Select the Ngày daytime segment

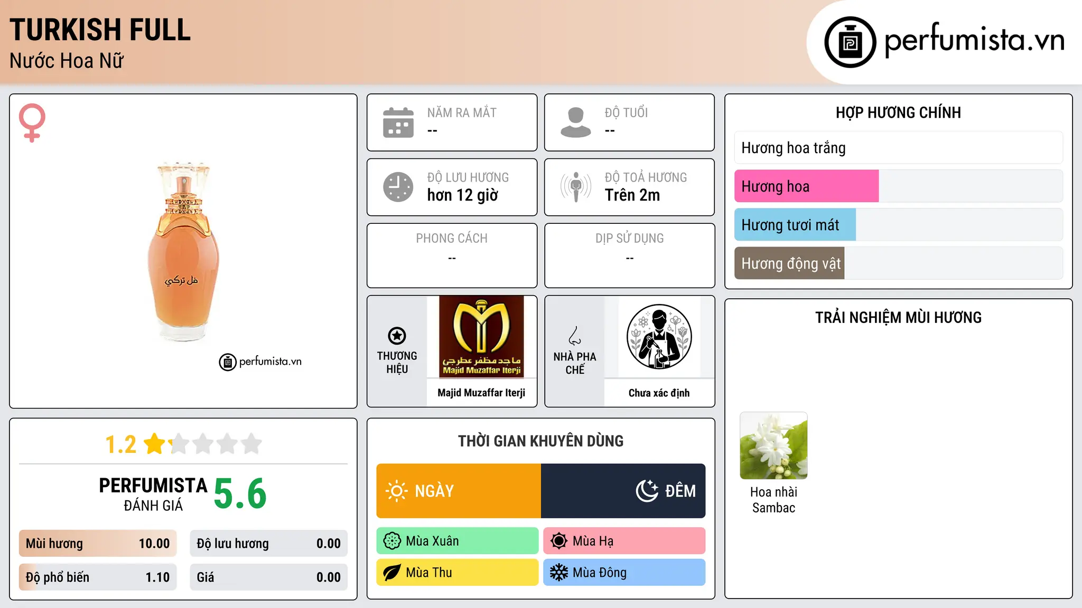[x=459, y=491]
